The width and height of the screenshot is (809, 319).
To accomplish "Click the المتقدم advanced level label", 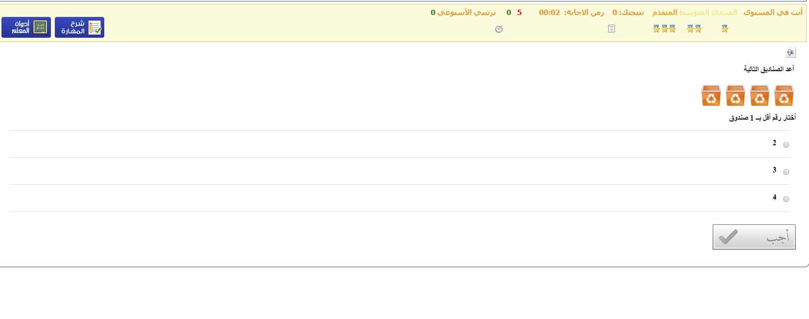I will [x=664, y=13].
